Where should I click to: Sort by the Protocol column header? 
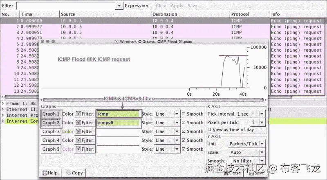coord(250,14)
